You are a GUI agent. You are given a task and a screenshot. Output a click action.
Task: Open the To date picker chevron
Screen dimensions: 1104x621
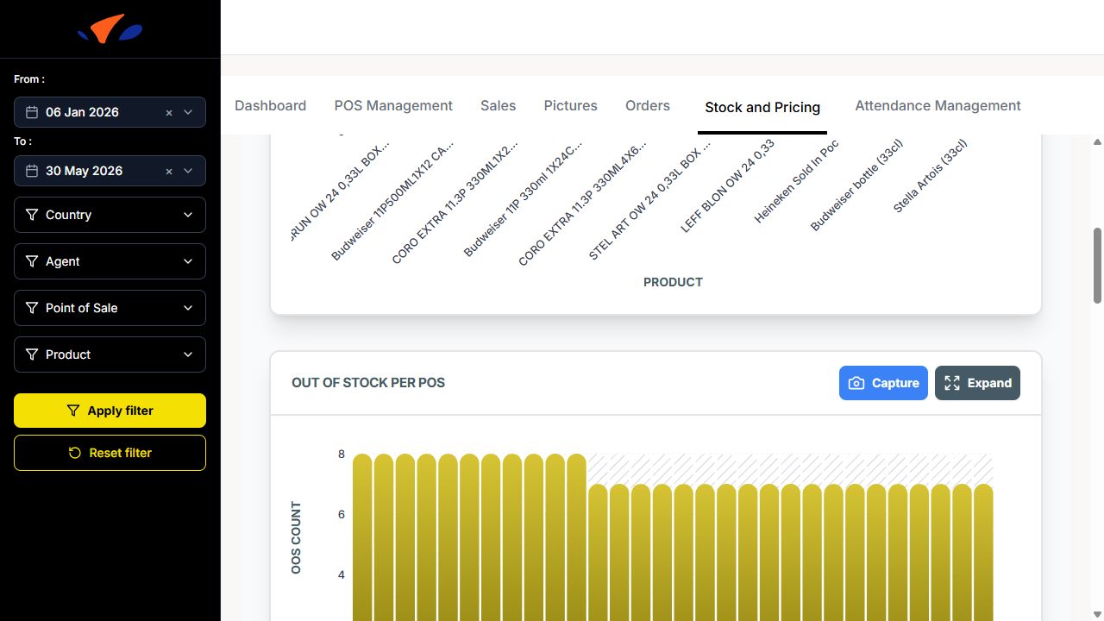(188, 171)
